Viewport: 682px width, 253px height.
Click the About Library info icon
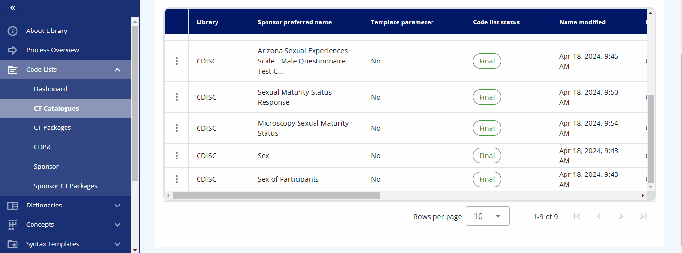13,31
